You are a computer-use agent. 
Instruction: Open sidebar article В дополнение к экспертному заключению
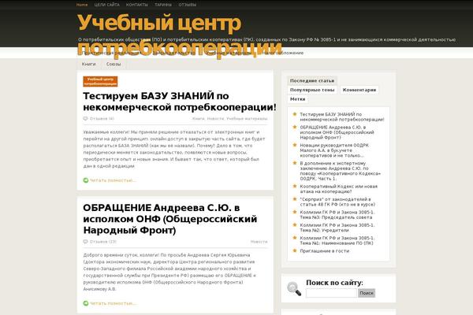pos(341,171)
